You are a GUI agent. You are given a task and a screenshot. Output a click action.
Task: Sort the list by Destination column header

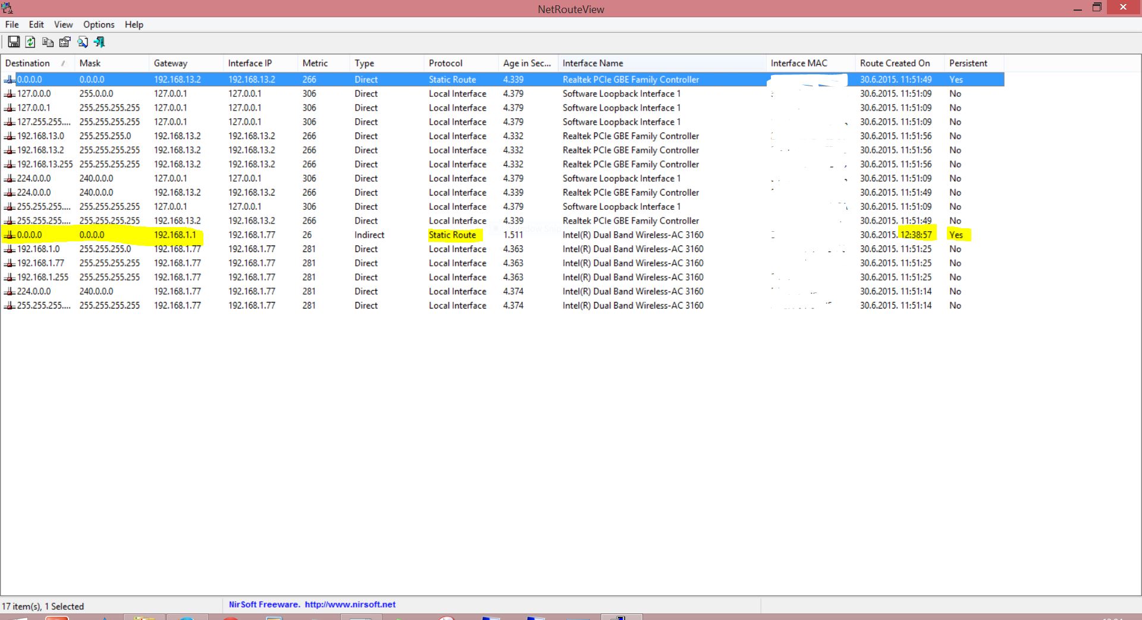[x=27, y=63]
